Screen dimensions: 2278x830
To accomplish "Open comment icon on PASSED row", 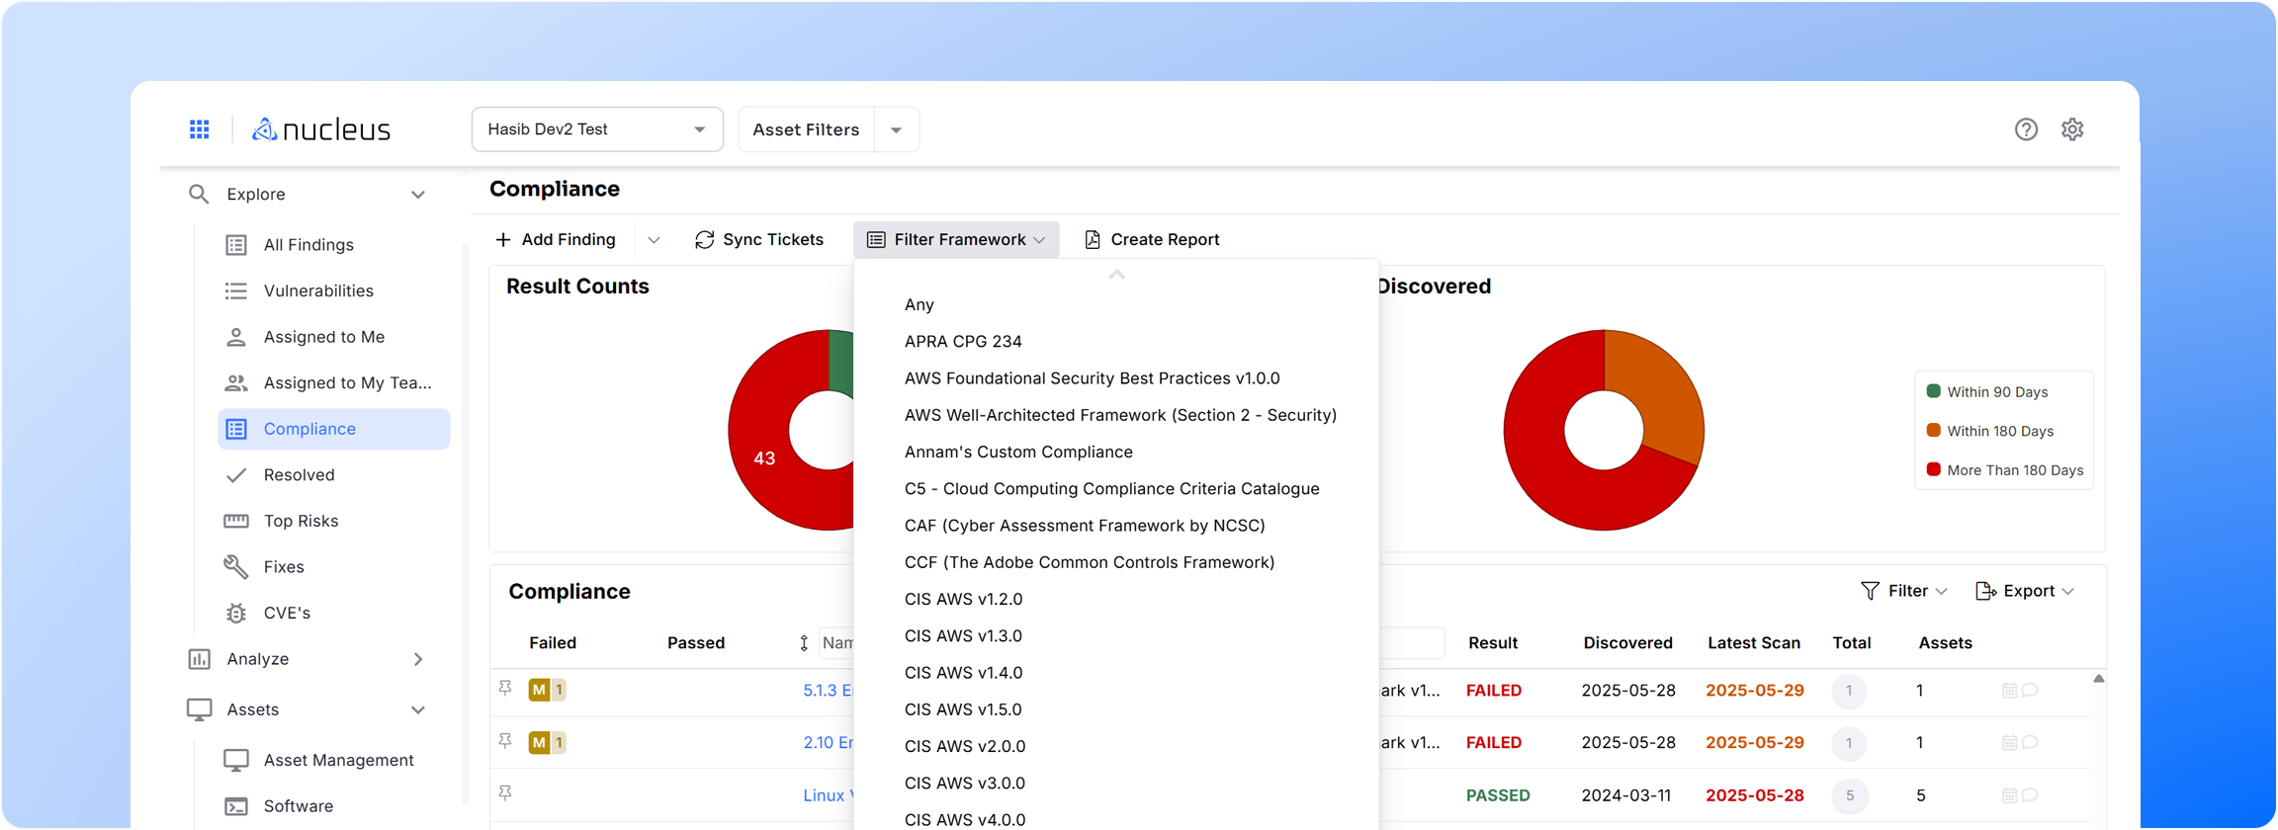I will pyautogui.click(x=2030, y=794).
